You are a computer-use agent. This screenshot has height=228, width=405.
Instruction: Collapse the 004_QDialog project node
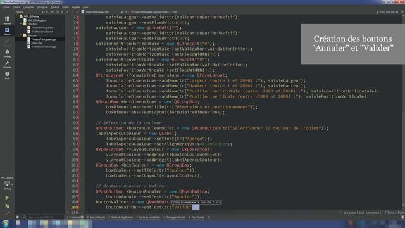(17, 16)
